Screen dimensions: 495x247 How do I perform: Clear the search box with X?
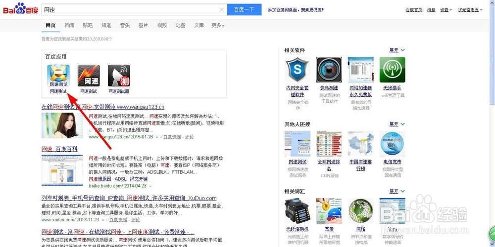(222, 10)
